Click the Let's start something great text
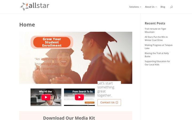192x120 pixels. click(x=106, y=89)
